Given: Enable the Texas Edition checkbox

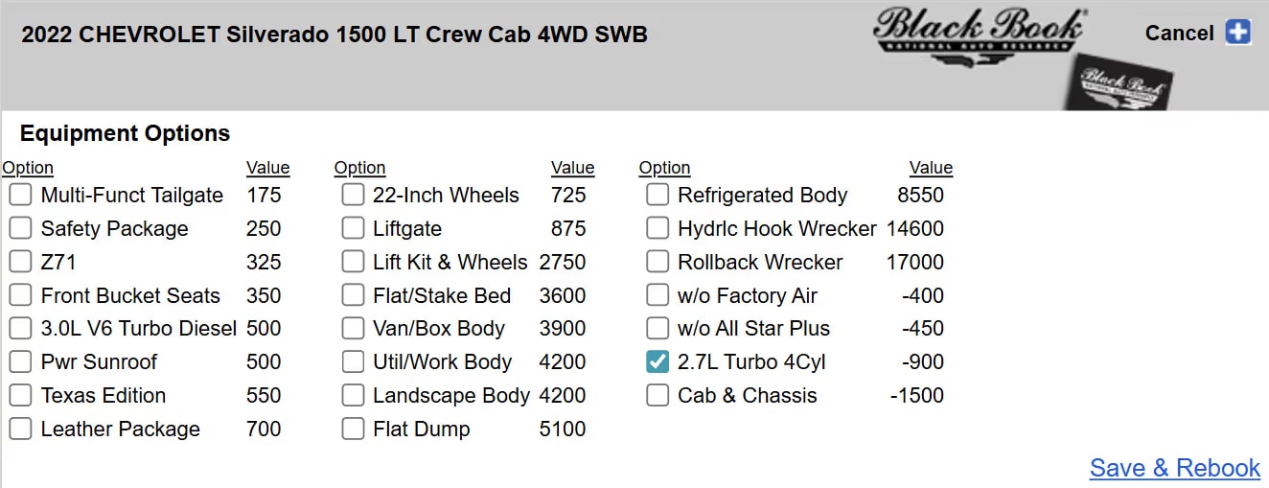Looking at the screenshot, I should click(21, 396).
